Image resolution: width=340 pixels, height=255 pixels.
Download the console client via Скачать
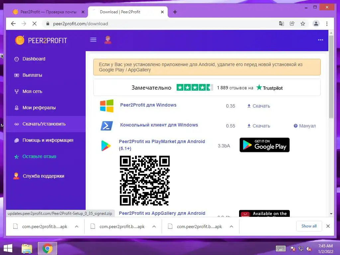pos(259,126)
